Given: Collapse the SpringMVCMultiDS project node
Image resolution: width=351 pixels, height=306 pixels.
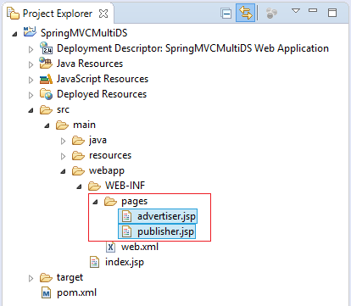Looking at the screenshot, I should pyautogui.click(x=14, y=34).
